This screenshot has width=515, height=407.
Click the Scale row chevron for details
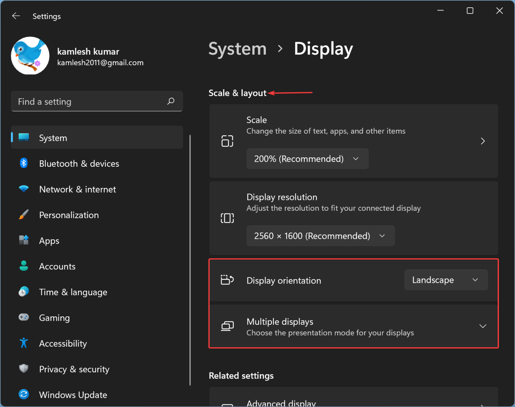click(x=483, y=141)
